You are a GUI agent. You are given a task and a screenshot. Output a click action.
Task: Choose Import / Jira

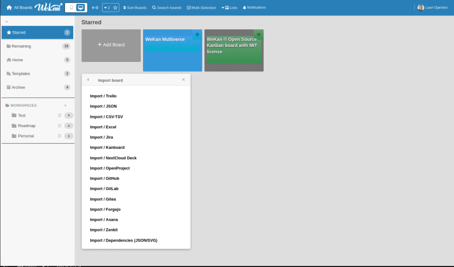[101, 137]
